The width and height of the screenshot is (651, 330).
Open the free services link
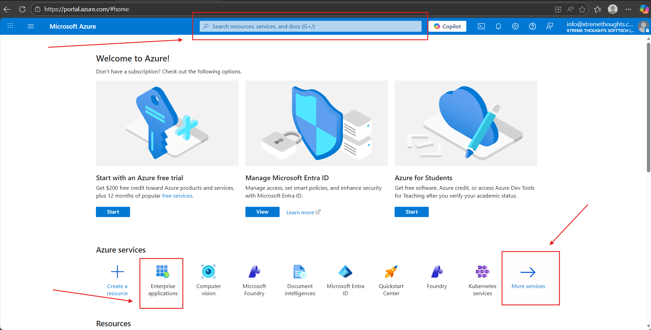[x=177, y=196]
